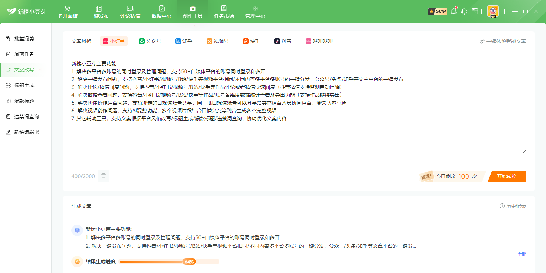Click the trash icon to clear text
Image resolution: width=546 pixels, height=273 pixels.
coord(104,176)
